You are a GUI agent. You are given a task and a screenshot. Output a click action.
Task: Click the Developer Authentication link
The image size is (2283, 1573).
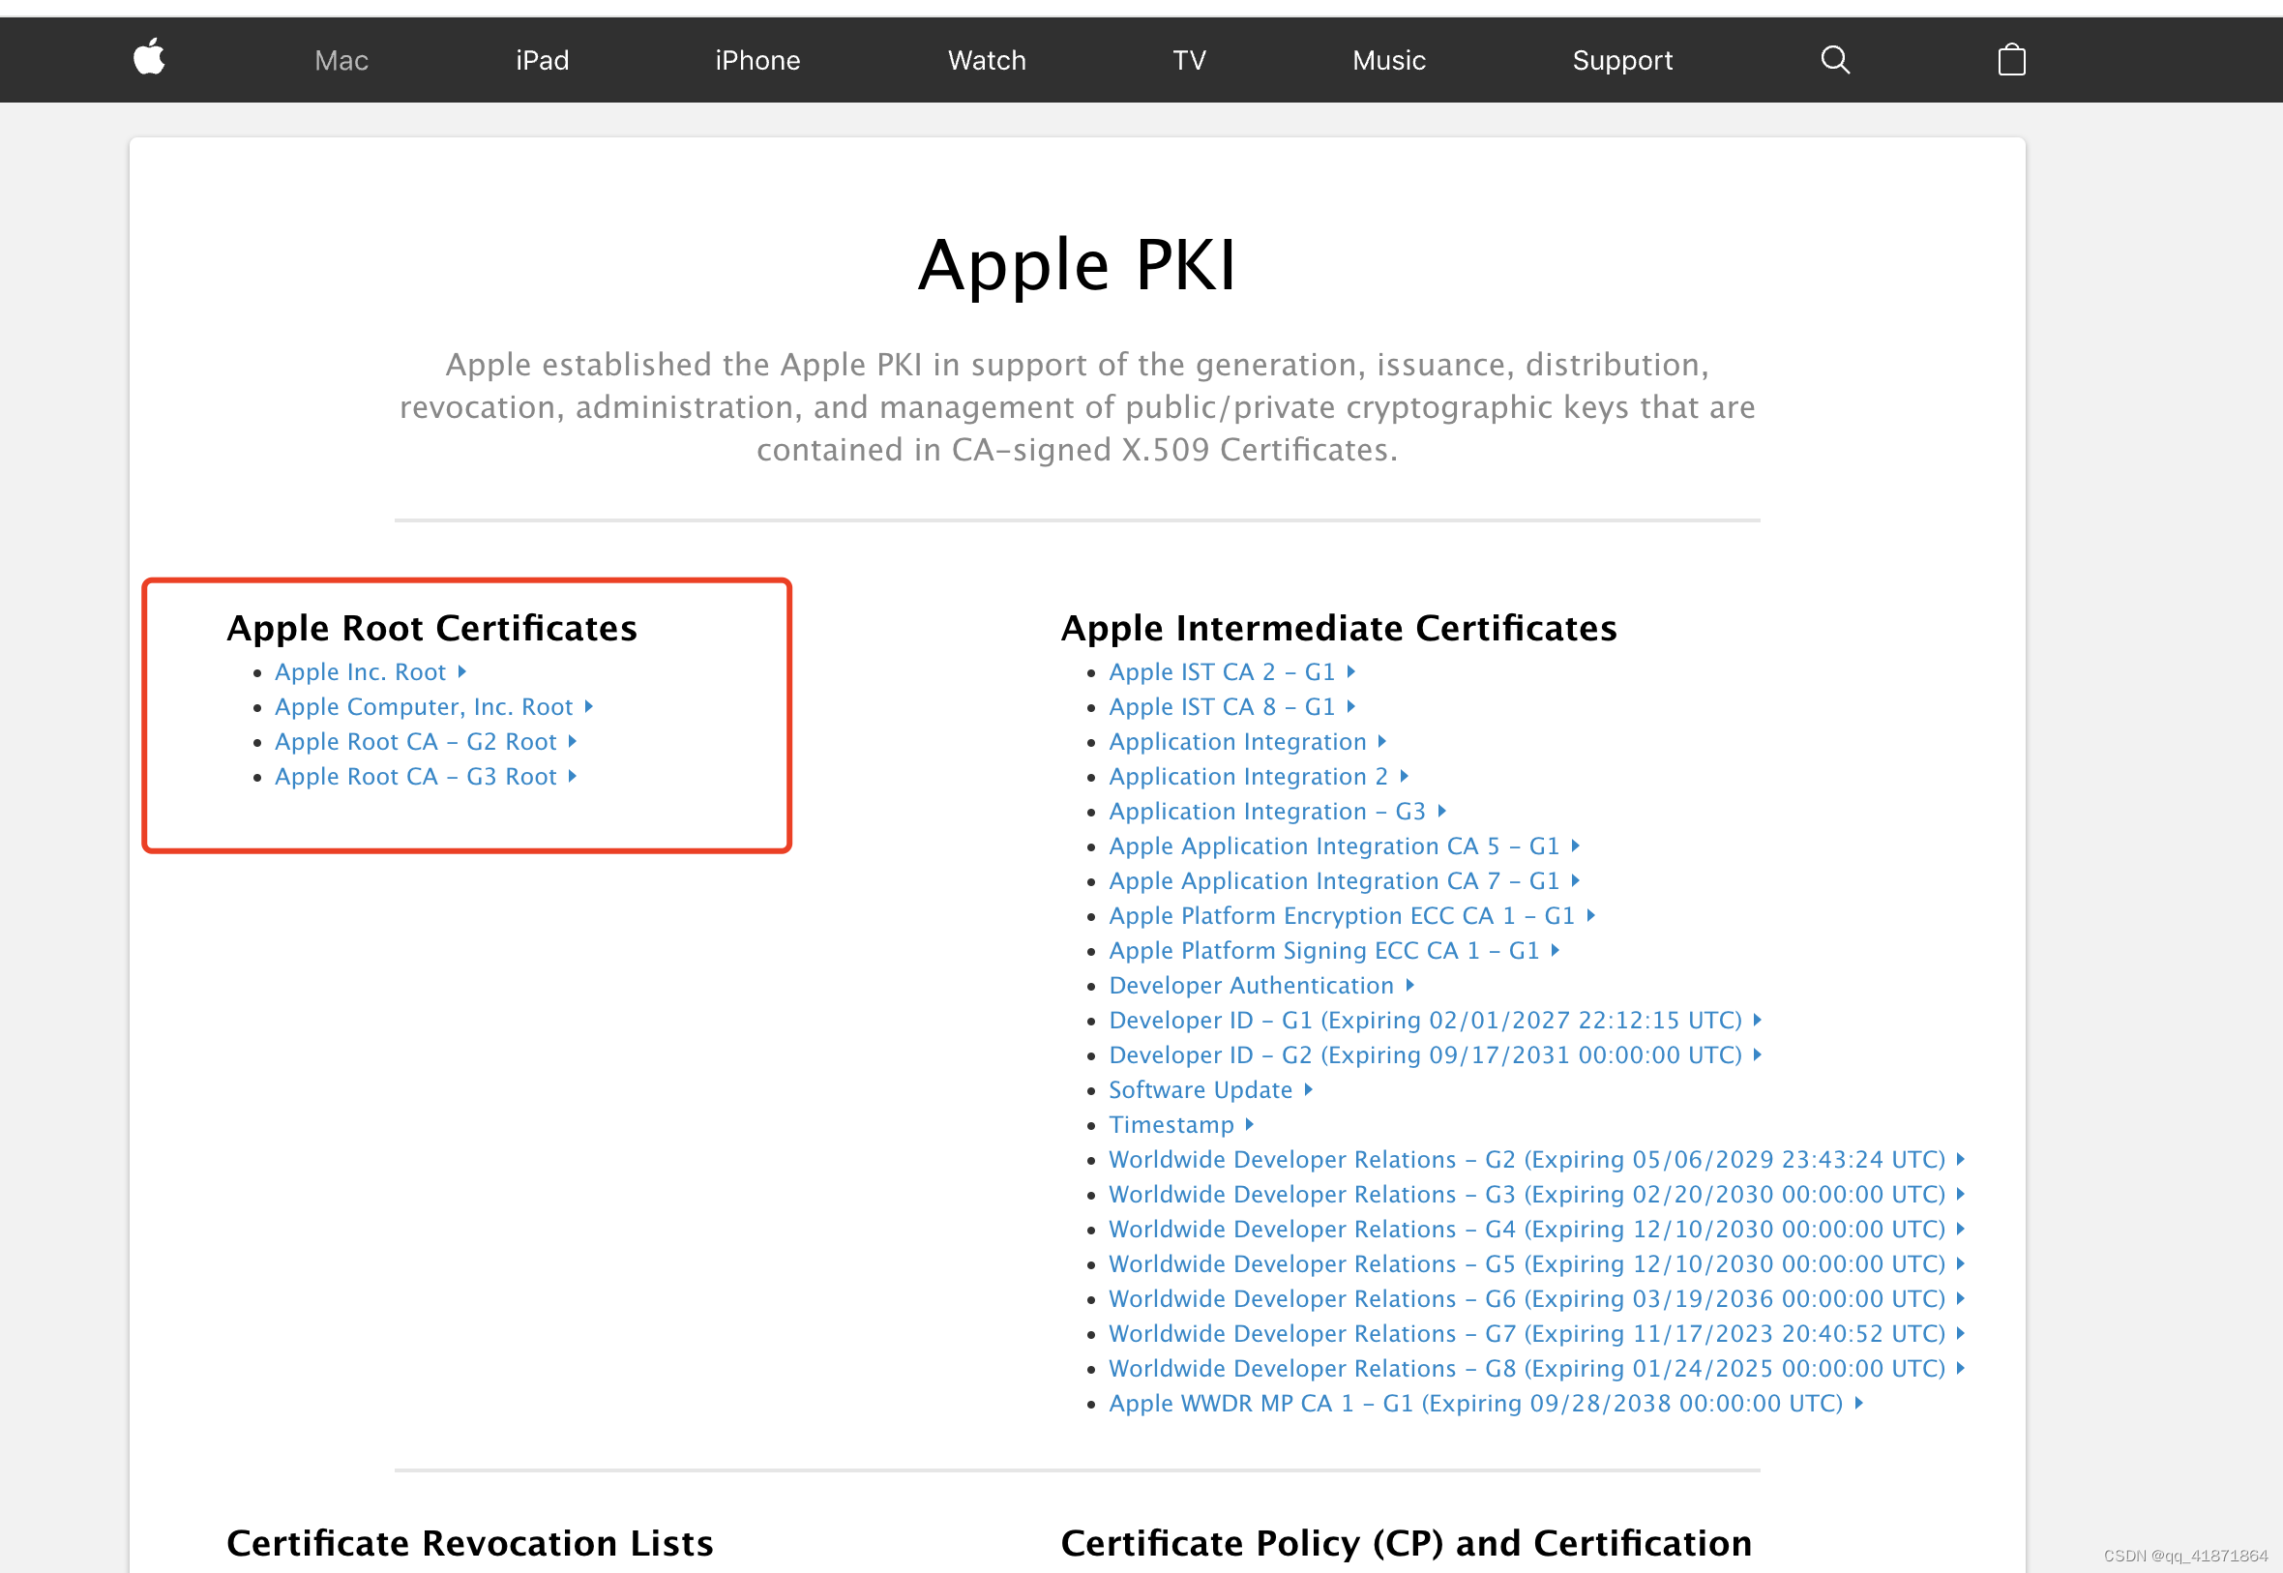pos(1262,986)
